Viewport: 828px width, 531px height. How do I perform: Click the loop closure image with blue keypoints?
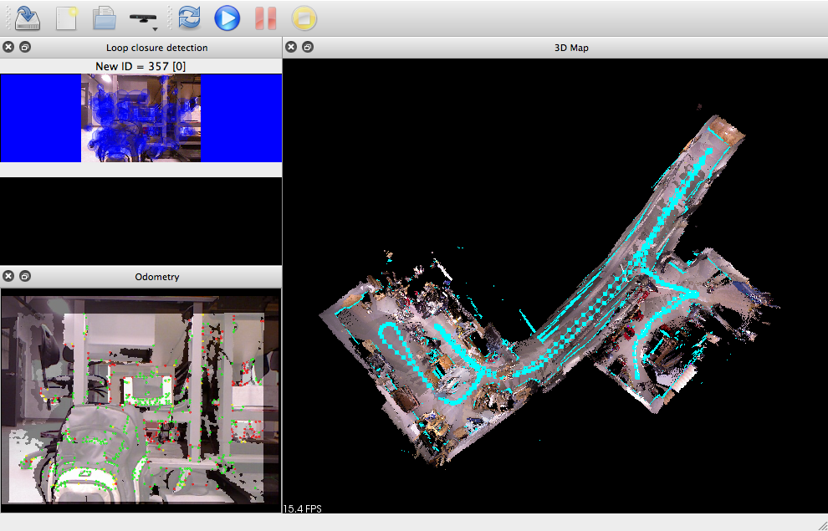click(x=141, y=118)
